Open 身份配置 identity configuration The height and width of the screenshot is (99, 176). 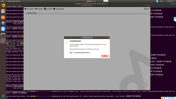point(48,9)
